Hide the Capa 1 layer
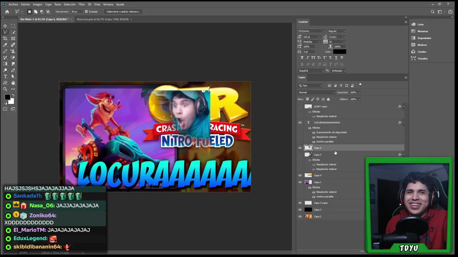458x257 pixels. 300,182
